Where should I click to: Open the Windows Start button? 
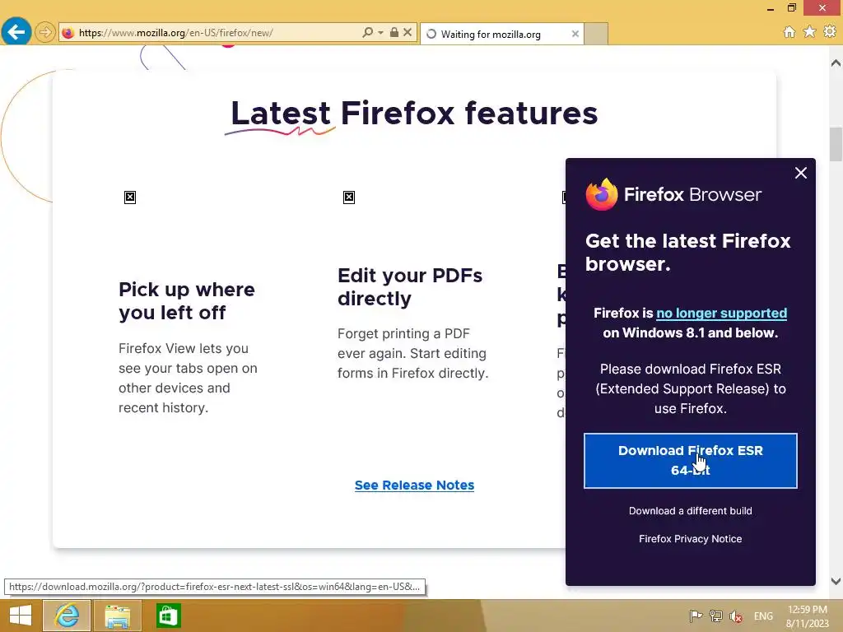21,616
